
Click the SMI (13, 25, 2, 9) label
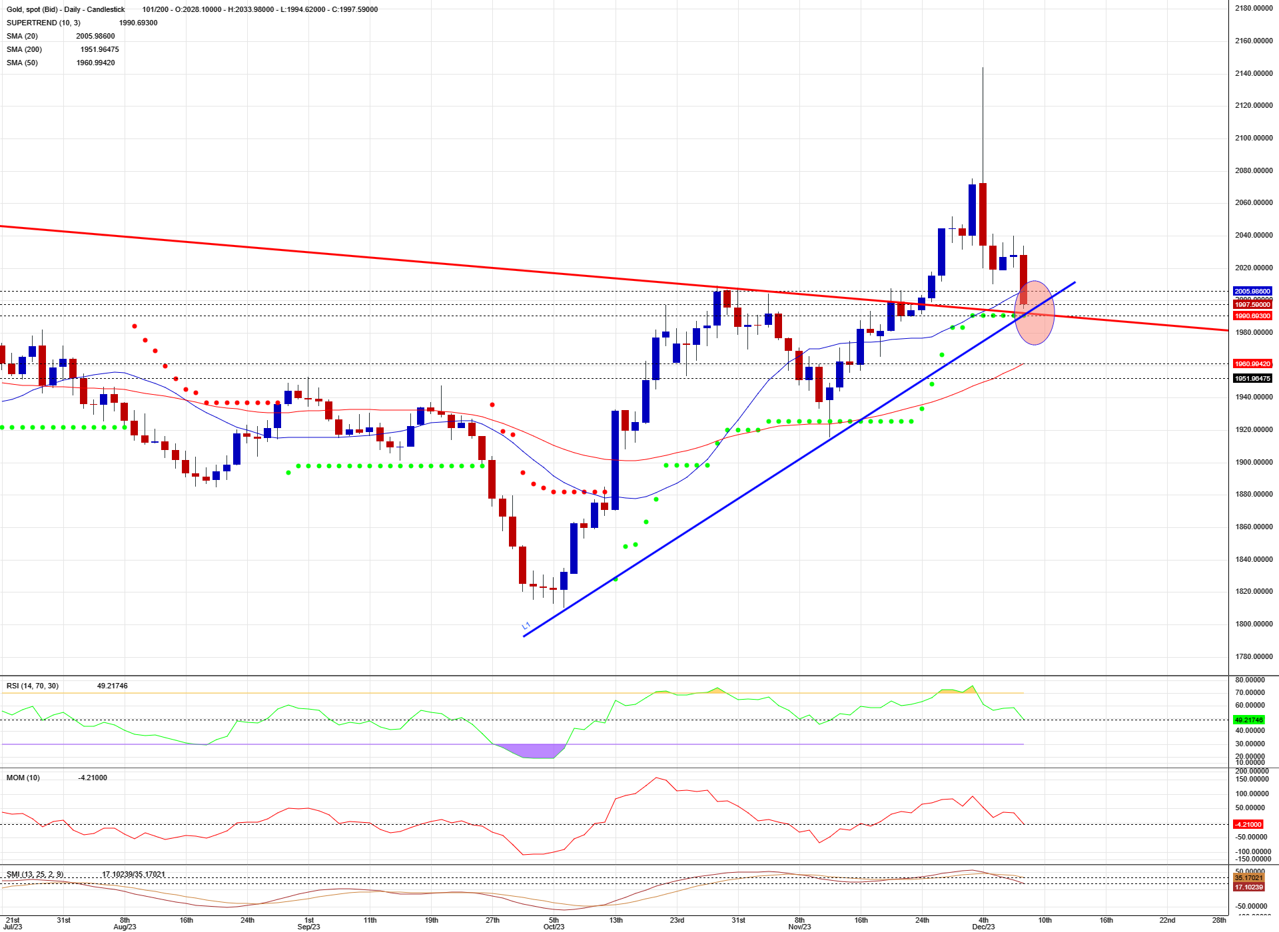tap(35, 874)
